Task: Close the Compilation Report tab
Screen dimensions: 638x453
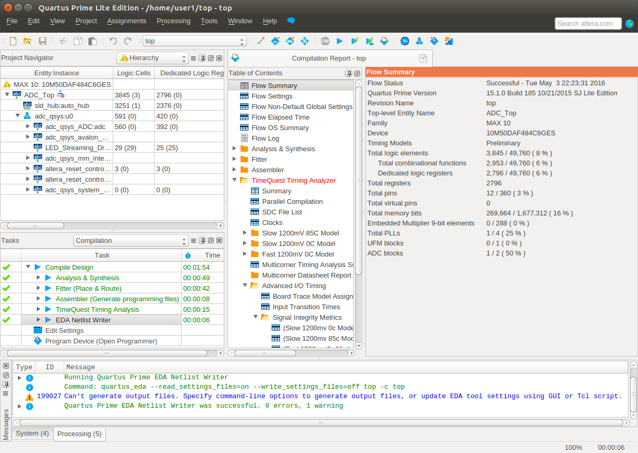Action: [x=423, y=58]
